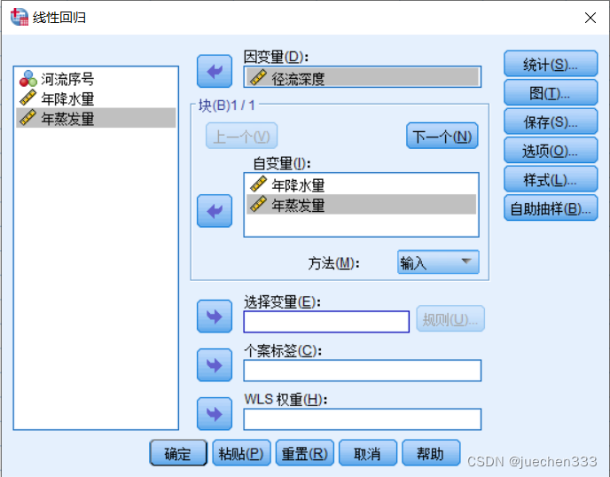The width and height of the screenshot is (610, 477).
Task: Close the 线性回归 dialog window
Action: (590, 18)
